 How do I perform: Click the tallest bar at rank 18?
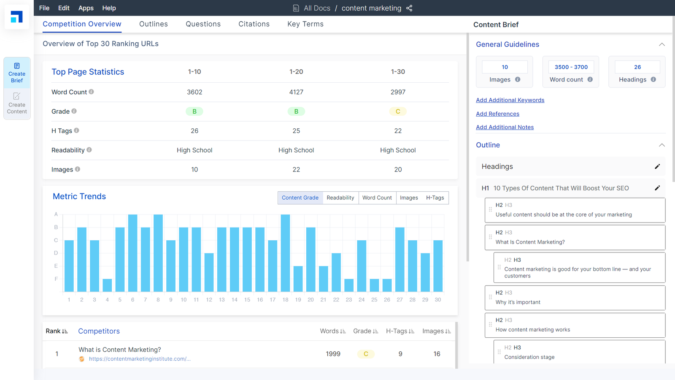click(x=285, y=252)
